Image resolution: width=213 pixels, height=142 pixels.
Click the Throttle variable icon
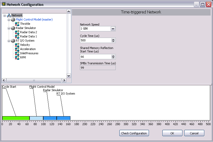(17, 24)
